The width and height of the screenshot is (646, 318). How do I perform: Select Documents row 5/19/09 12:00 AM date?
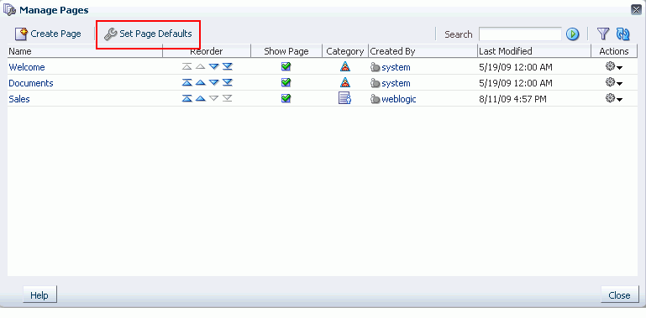(516, 83)
